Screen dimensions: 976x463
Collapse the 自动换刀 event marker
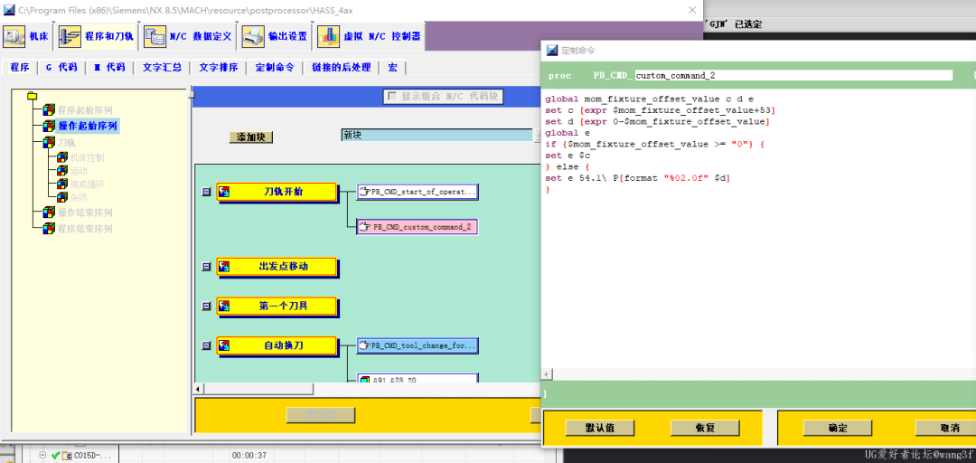tap(206, 345)
